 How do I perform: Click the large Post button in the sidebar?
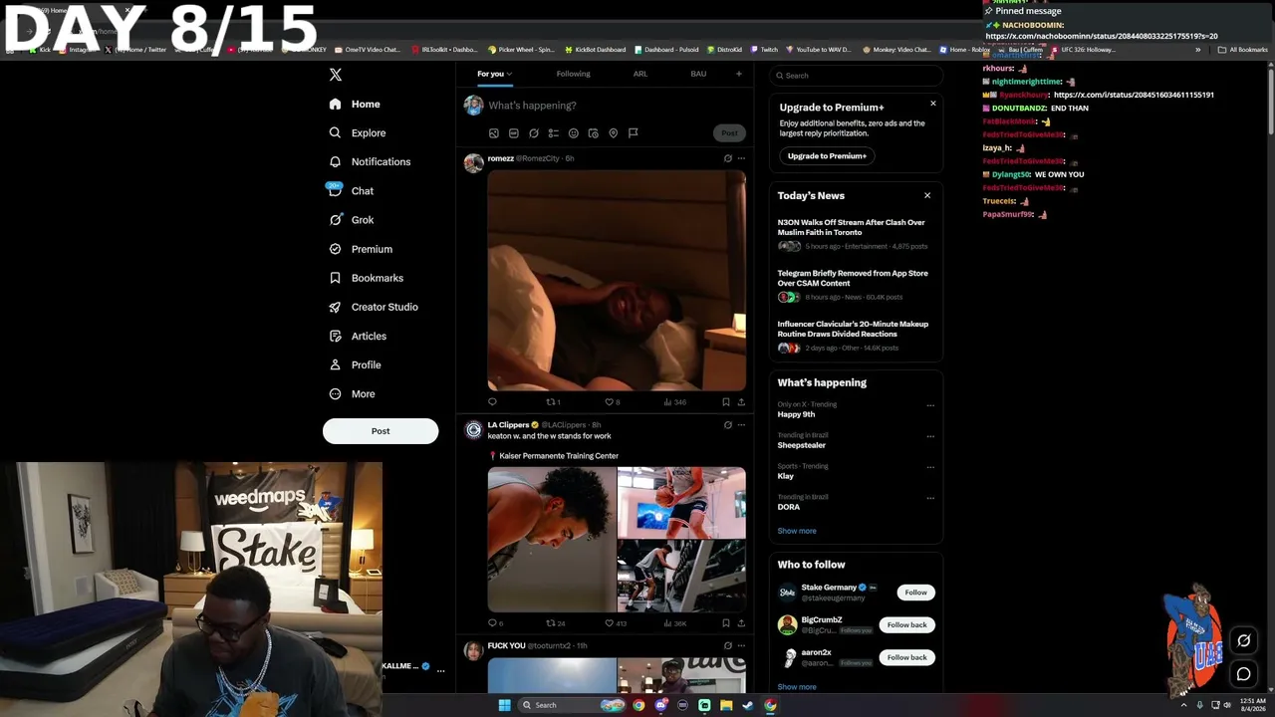click(x=381, y=431)
